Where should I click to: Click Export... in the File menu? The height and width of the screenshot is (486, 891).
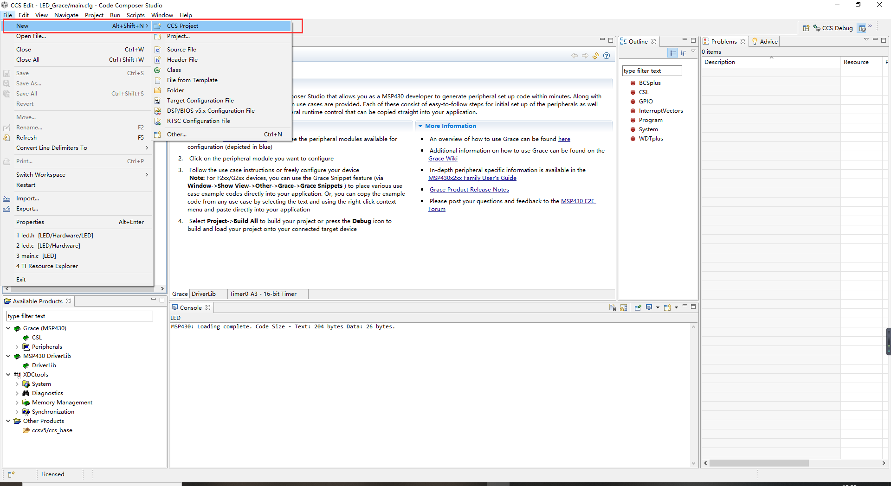(77, 209)
